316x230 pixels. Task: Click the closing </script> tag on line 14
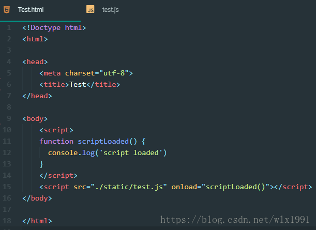[x=58, y=176]
